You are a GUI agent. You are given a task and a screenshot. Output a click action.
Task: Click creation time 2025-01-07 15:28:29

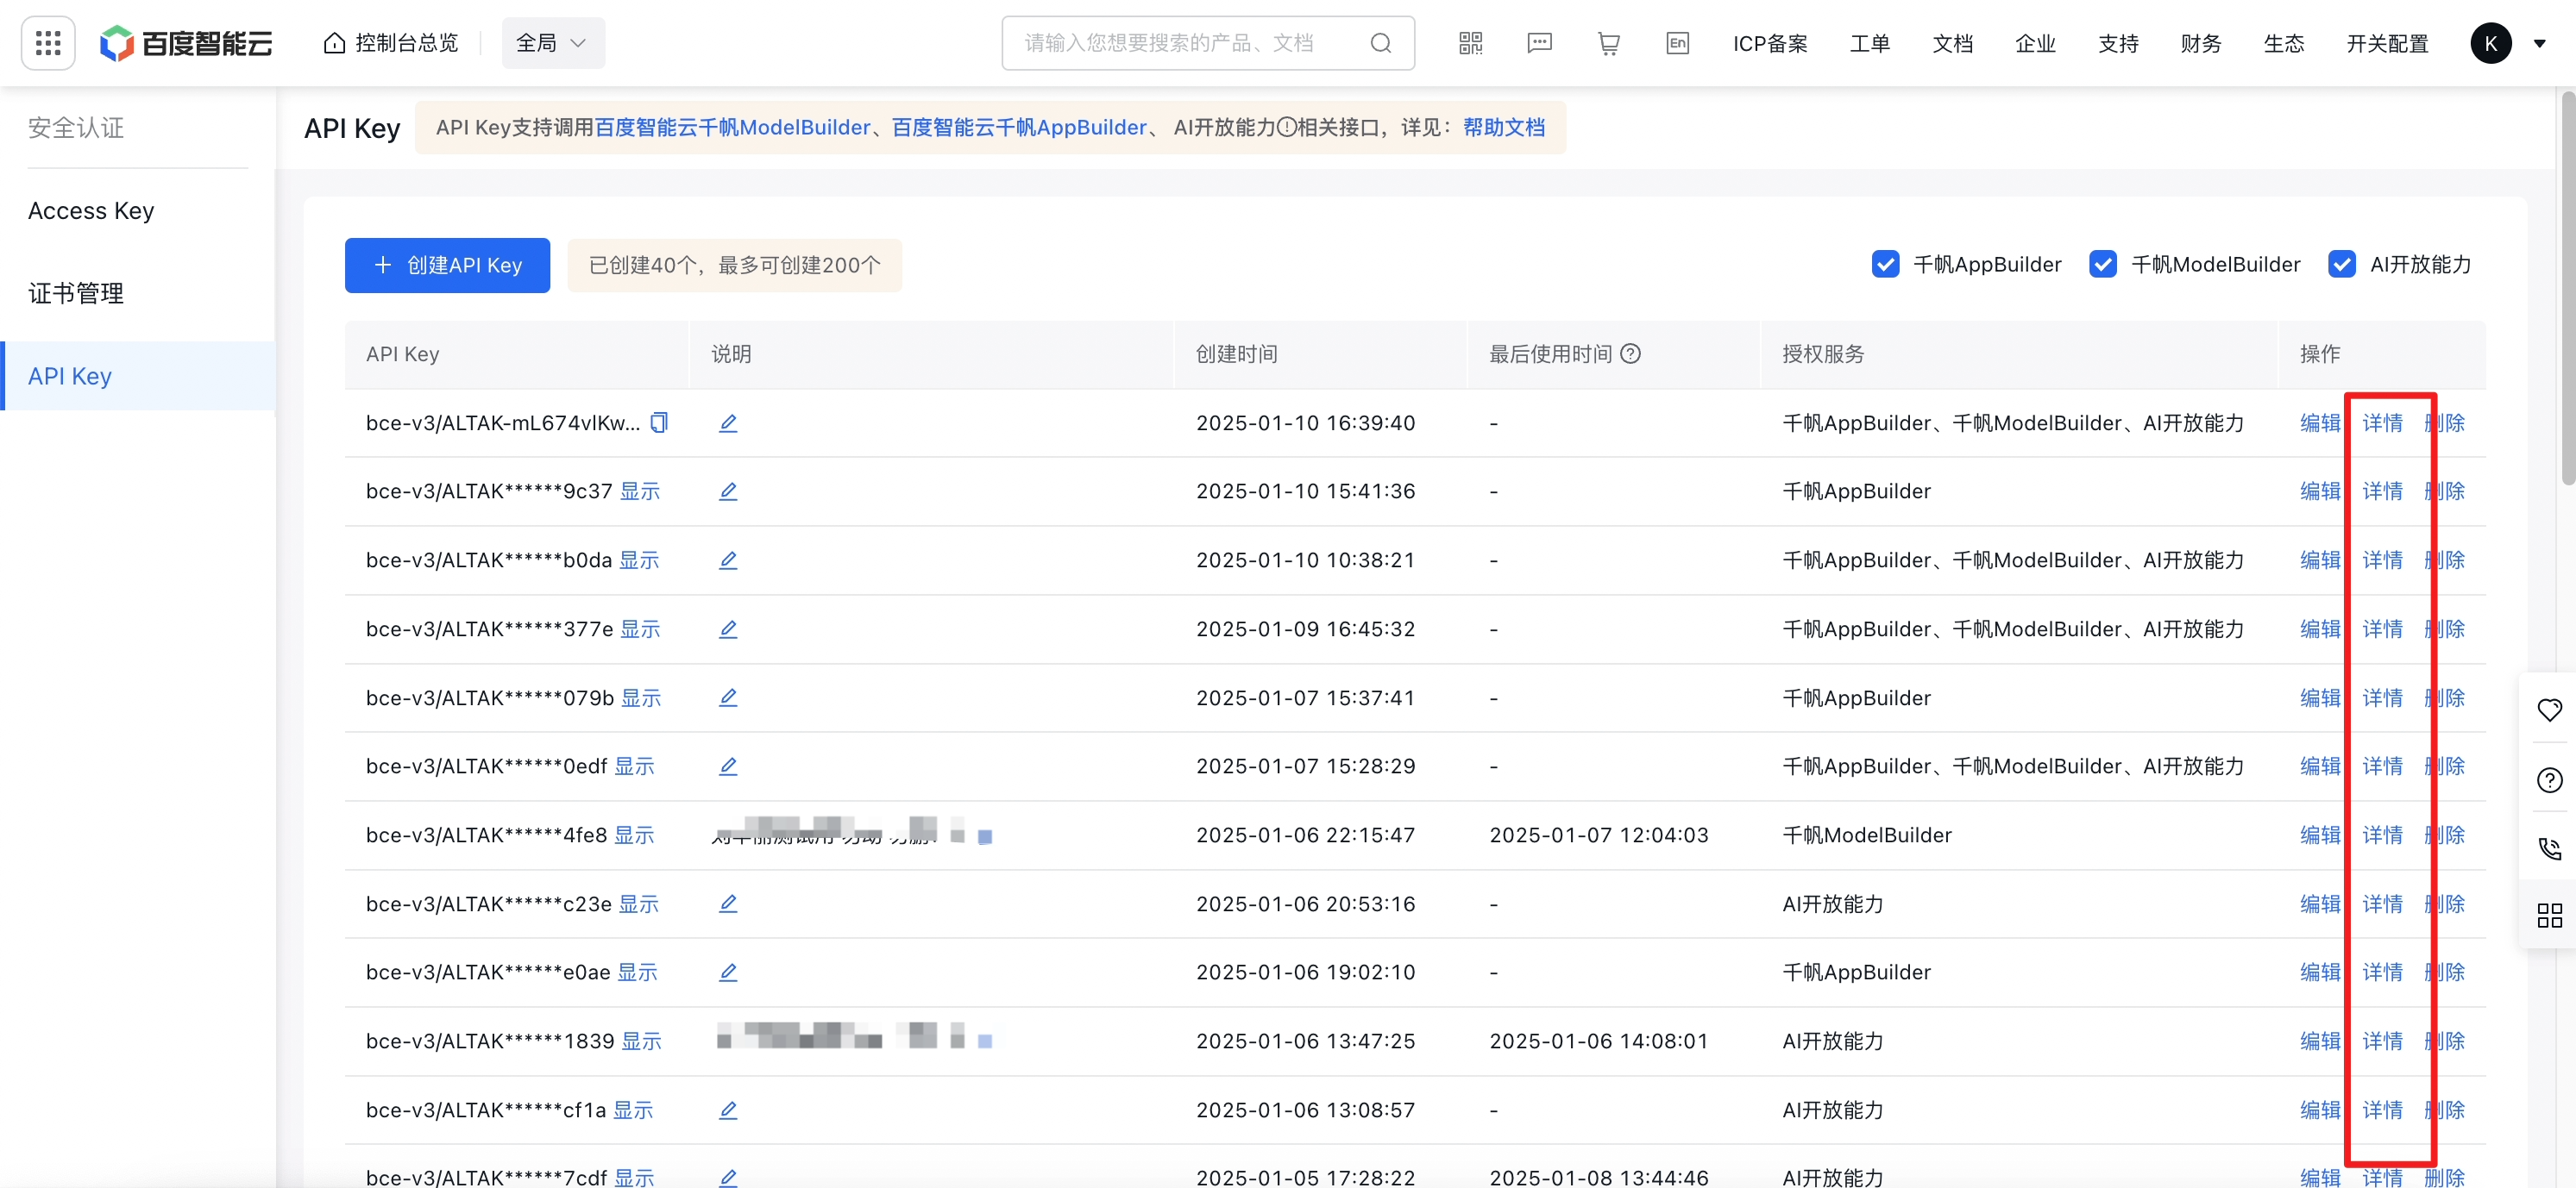coord(1305,766)
